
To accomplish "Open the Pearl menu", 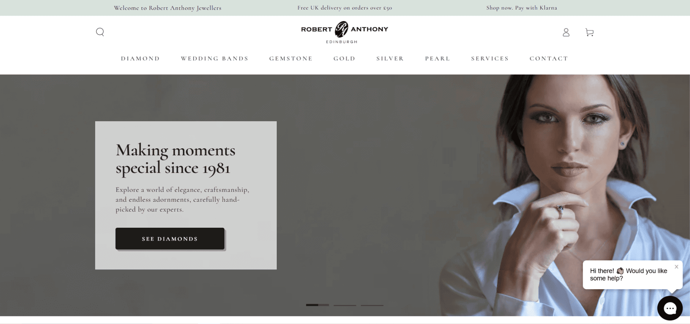I will point(437,59).
